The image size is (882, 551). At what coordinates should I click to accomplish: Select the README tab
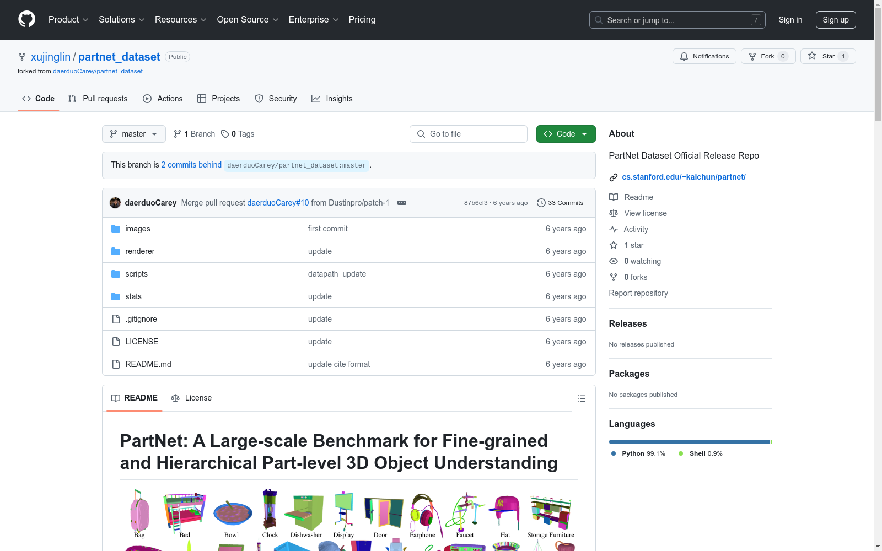coord(135,398)
